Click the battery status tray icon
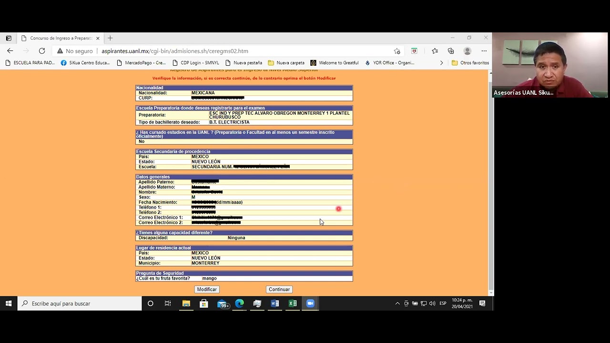Viewport: 610px width, 343px height. (x=415, y=303)
